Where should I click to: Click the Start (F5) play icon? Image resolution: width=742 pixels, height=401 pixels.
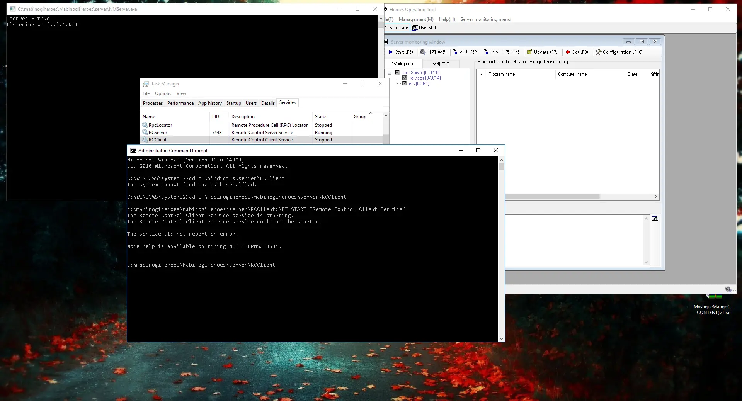[391, 52]
